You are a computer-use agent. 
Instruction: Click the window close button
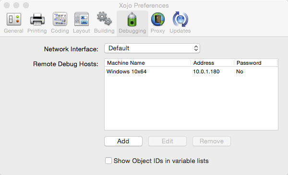(x=7, y=5)
